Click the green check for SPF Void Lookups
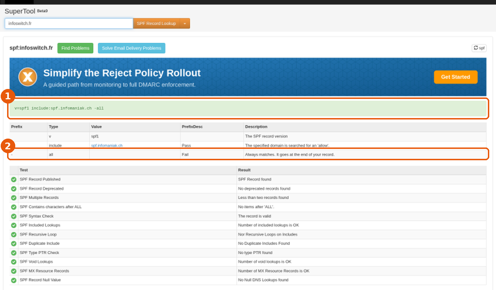Viewport: 496px width, 290px height. coord(14,262)
